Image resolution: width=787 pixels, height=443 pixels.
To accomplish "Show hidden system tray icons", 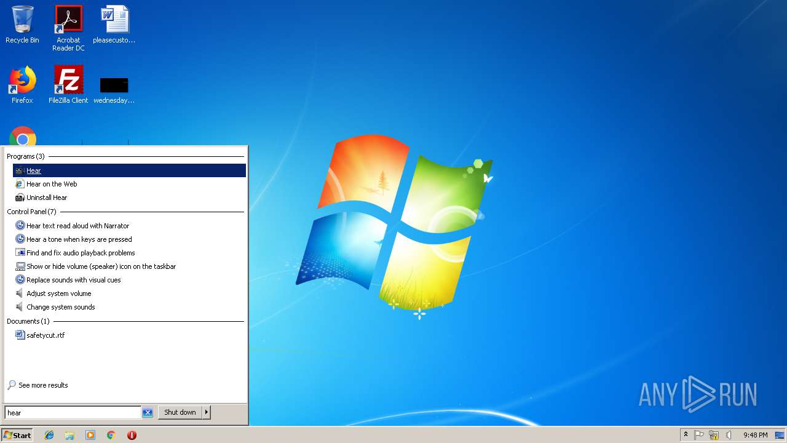I will (x=686, y=435).
